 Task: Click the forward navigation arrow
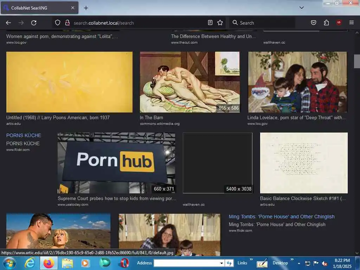[x=21, y=23]
